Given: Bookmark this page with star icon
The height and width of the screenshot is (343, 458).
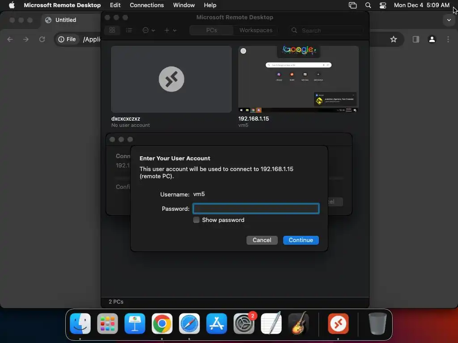Looking at the screenshot, I should (x=394, y=39).
